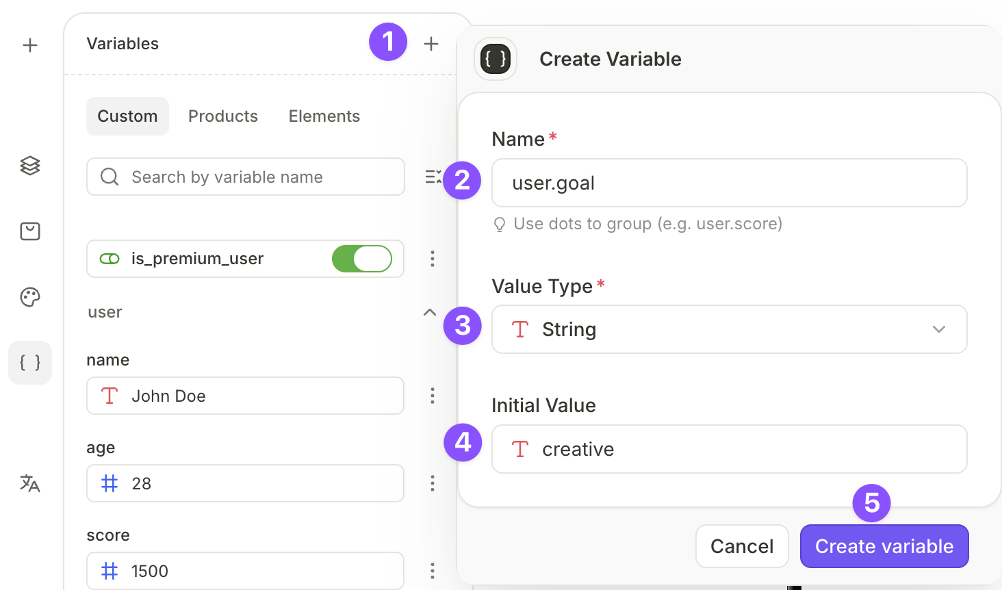Image resolution: width=1002 pixels, height=590 pixels.
Task: Click the boolean icon beside is_premium_user
Action: [110, 259]
